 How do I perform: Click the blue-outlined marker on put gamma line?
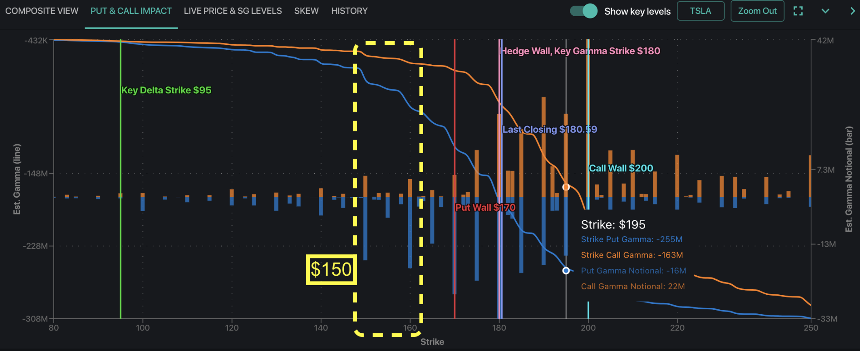pos(566,271)
